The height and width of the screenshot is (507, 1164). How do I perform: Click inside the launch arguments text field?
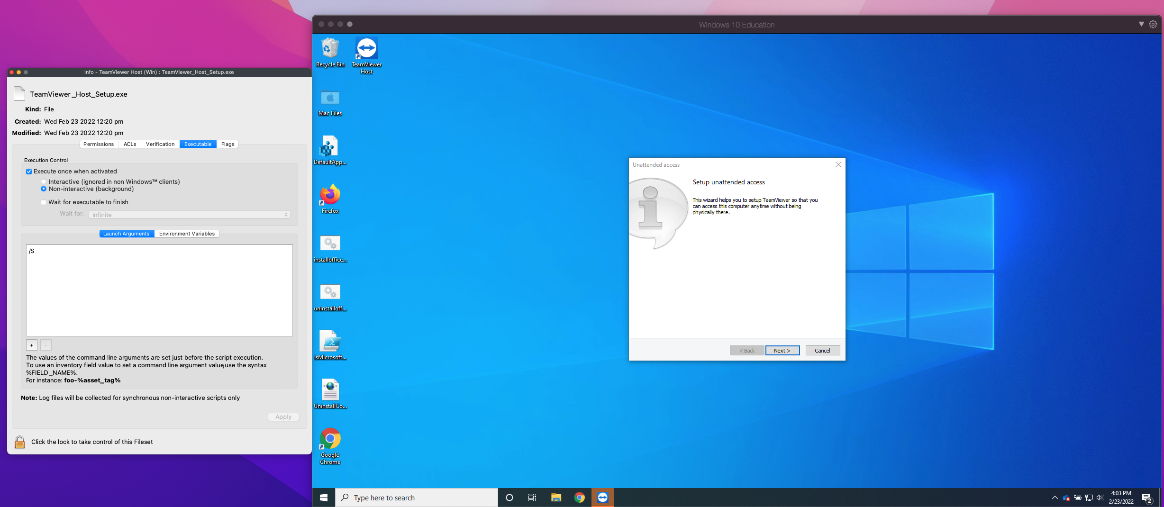[x=159, y=289]
